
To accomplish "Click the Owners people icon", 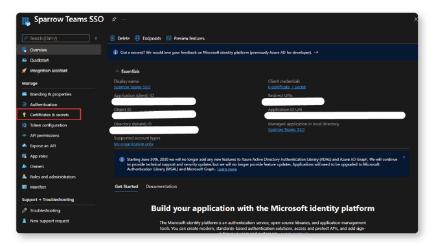I will (x=25, y=166).
